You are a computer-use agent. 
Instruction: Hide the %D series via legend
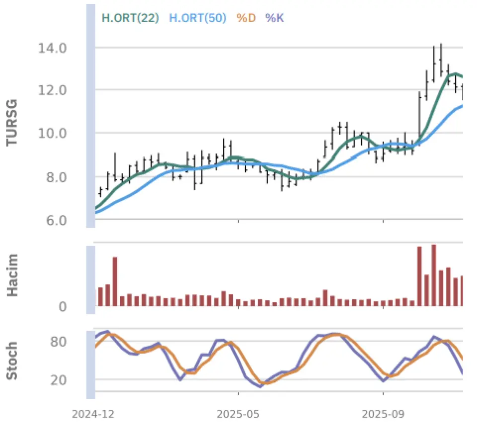[245, 18]
